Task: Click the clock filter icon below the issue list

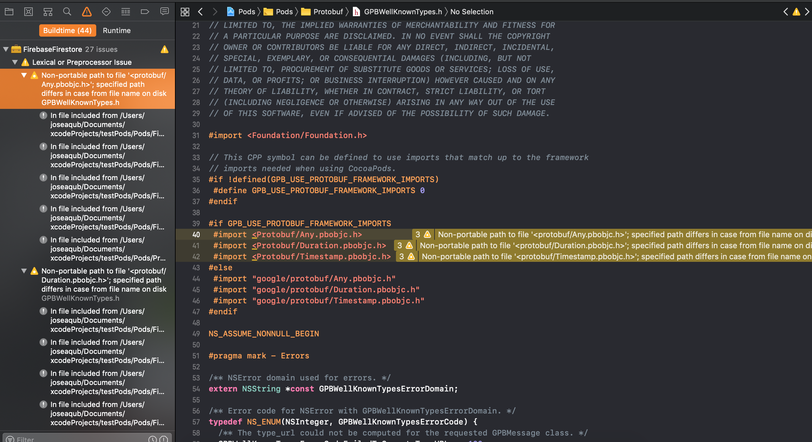Action: click(152, 438)
